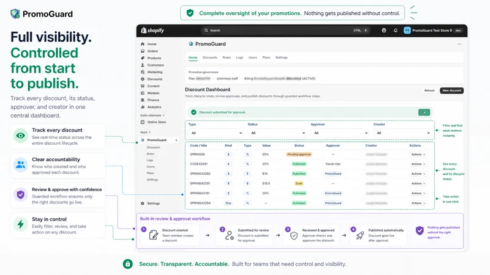The height and width of the screenshot is (275, 490).
Task: Open the Creator filter dropdown
Action: pos(402,133)
